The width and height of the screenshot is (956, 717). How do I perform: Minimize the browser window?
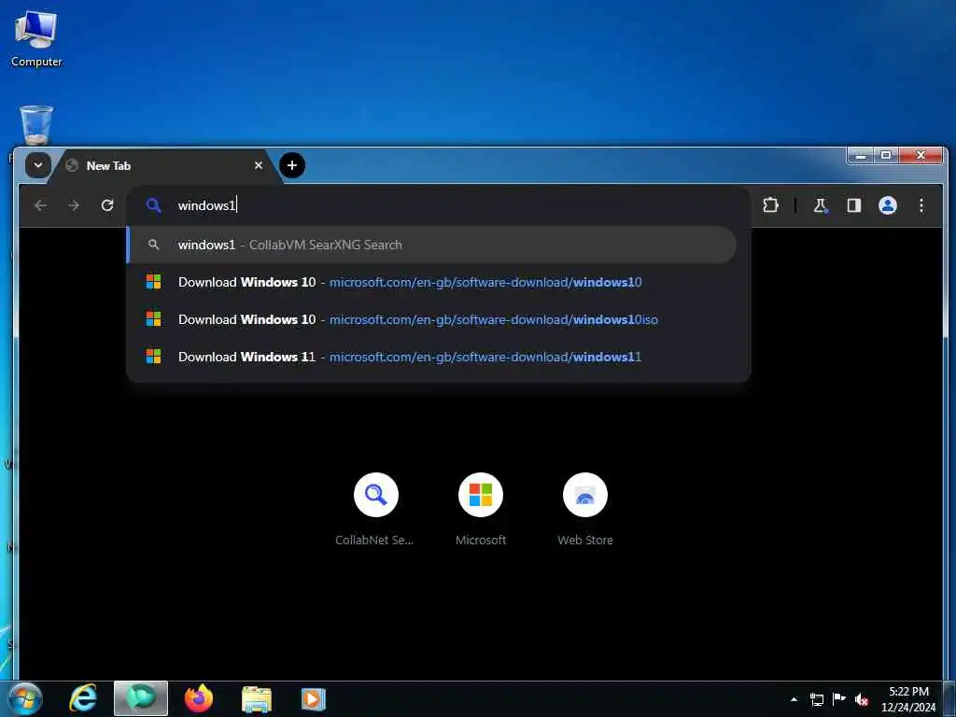coord(861,156)
